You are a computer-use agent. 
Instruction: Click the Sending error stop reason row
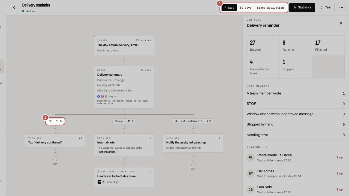click(x=296, y=135)
